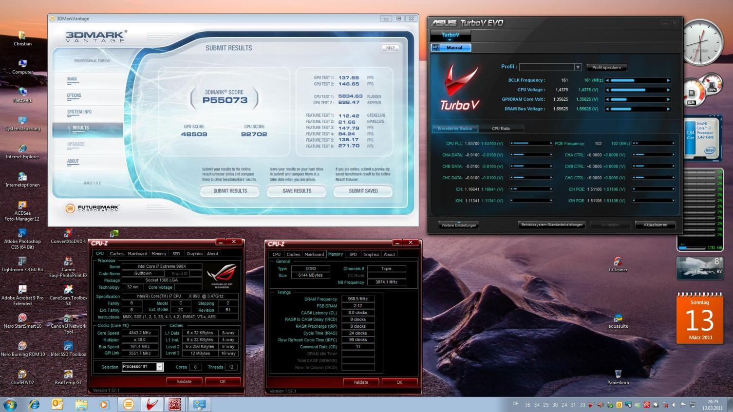Image resolution: width=733 pixels, height=412 pixels.
Task: Open the Profil dropdown in TurboV
Action: (578, 67)
